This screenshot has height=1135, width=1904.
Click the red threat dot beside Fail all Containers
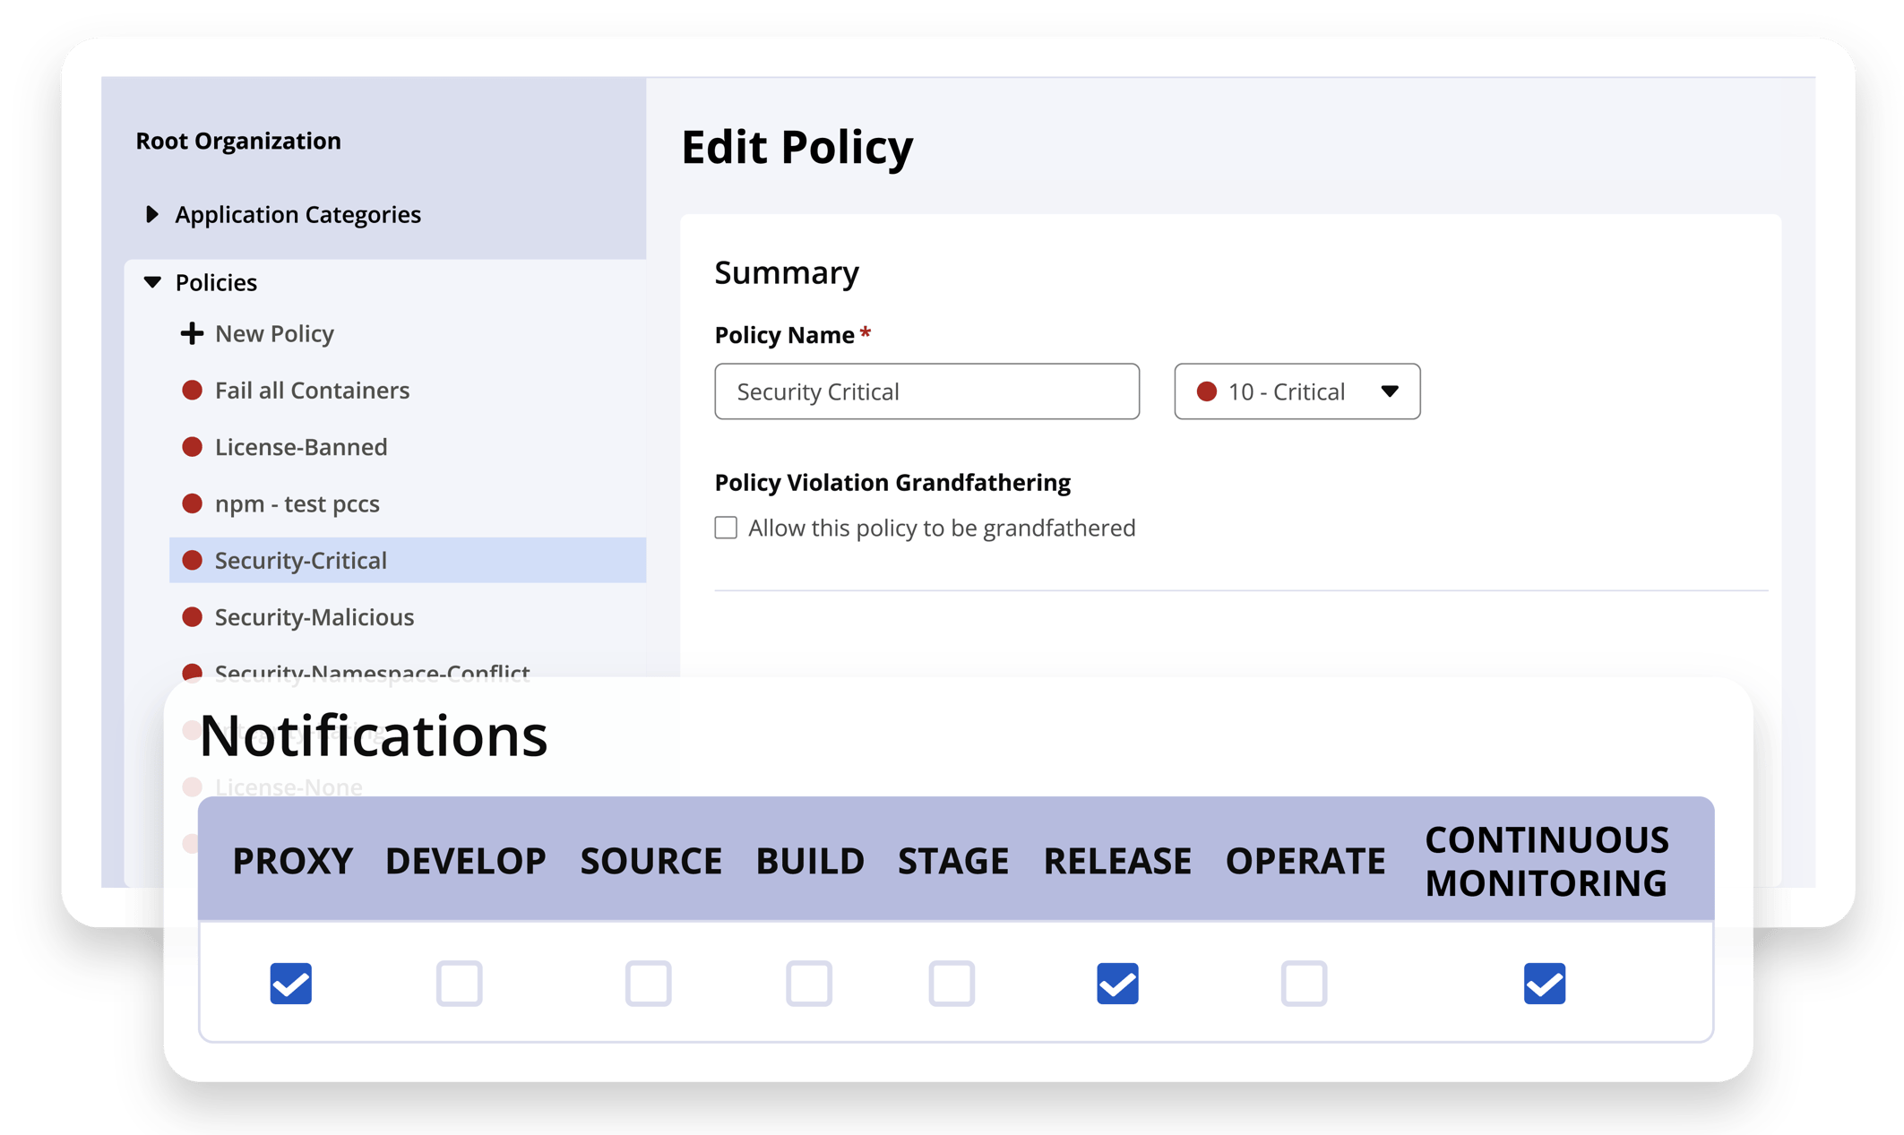pyautogui.click(x=191, y=390)
